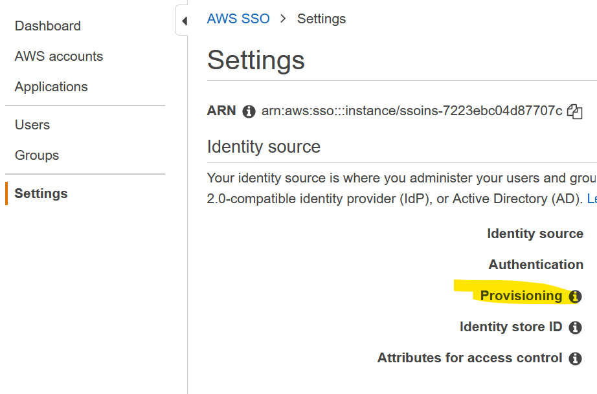This screenshot has height=394, width=597.
Task: Go to AWS accounts in sidebar
Action: click(x=59, y=56)
